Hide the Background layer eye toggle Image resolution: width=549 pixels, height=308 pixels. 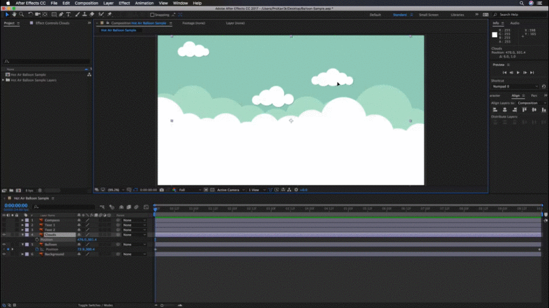4,254
